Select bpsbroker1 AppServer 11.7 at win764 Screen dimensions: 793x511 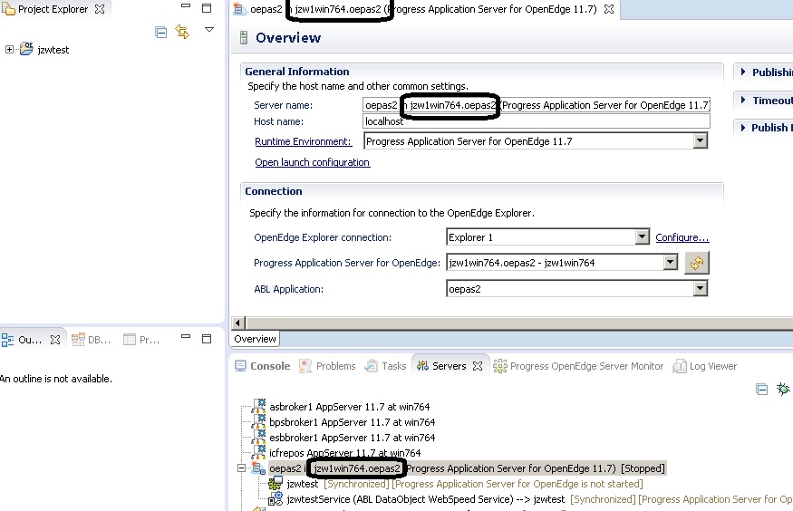pyautogui.click(x=352, y=422)
